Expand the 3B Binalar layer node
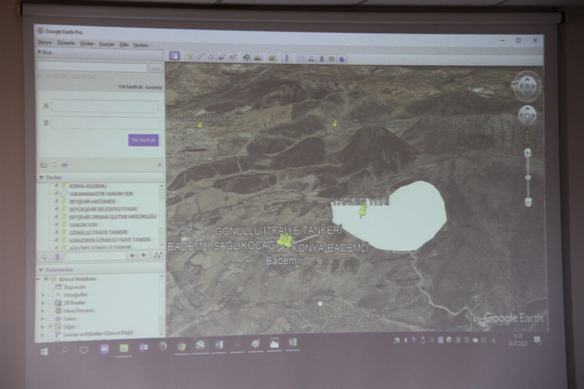 (x=43, y=302)
